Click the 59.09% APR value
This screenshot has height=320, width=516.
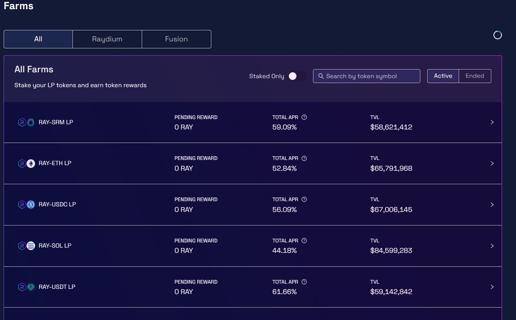coord(285,127)
